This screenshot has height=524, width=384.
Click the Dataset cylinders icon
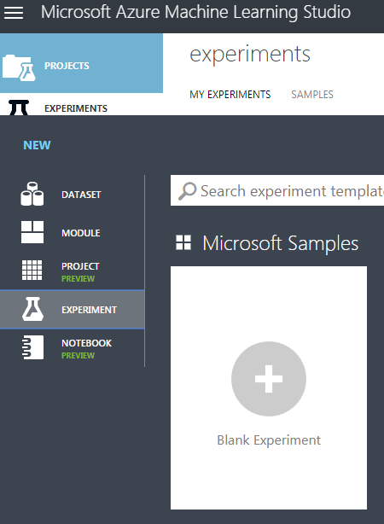pos(32,194)
